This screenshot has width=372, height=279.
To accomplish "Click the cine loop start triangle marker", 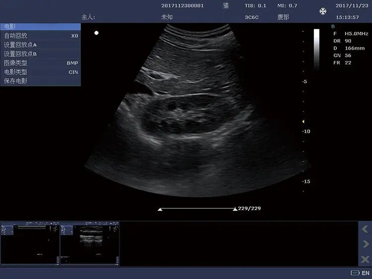I will [160, 209].
